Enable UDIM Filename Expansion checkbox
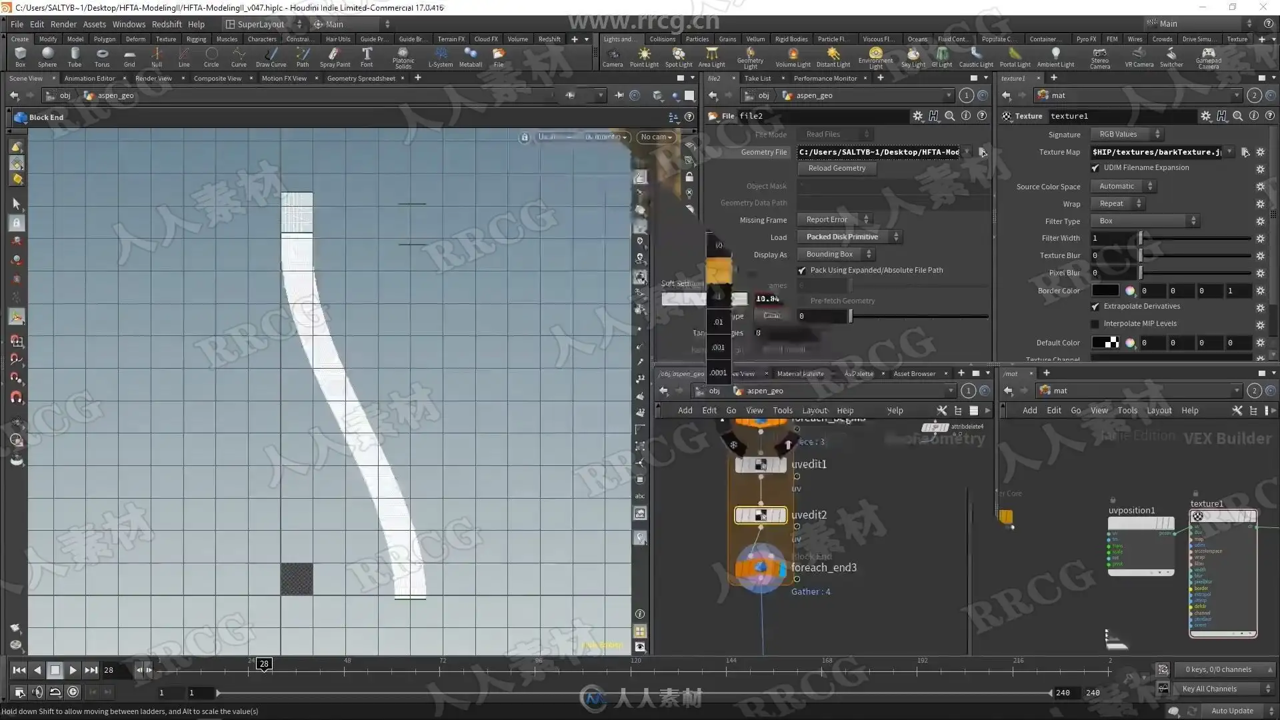Image resolution: width=1280 pixels, height=720 pixels. click(1095, 168)
